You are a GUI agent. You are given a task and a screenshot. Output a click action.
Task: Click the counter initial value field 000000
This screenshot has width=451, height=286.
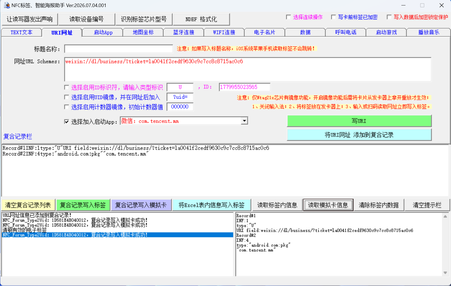pos(180,107)
